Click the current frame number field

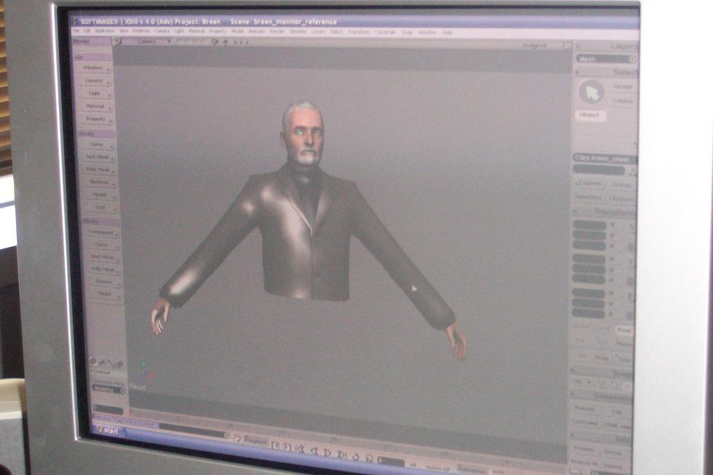click(391, 462)
